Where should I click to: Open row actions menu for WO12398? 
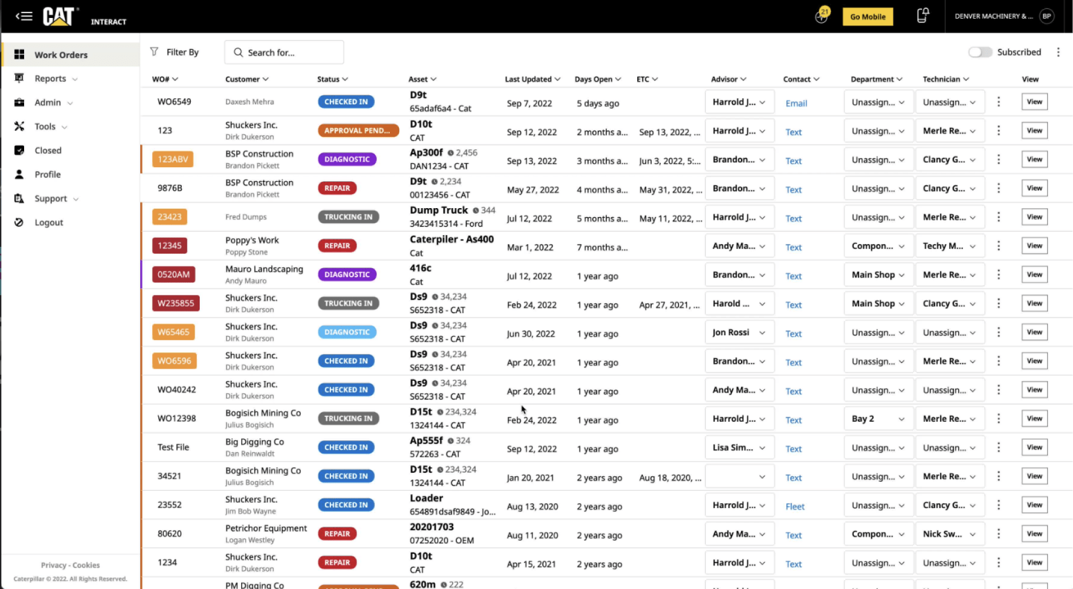[x=998, y=418]
